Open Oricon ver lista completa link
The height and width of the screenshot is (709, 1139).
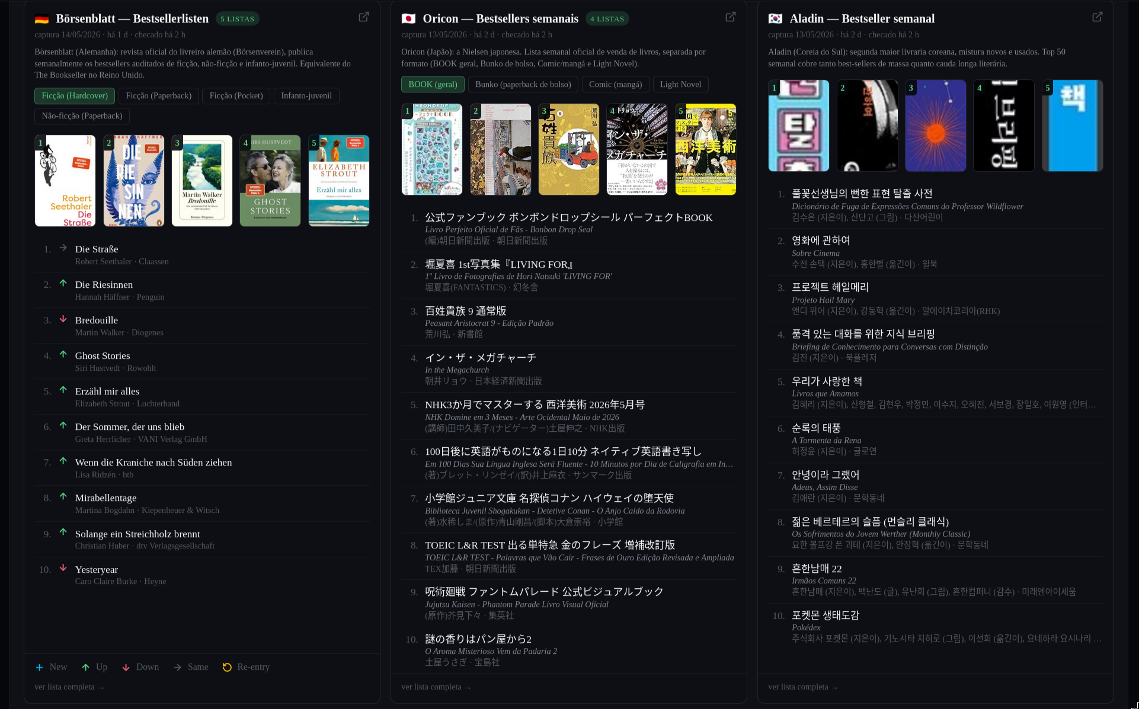click(x=436, y=687)
